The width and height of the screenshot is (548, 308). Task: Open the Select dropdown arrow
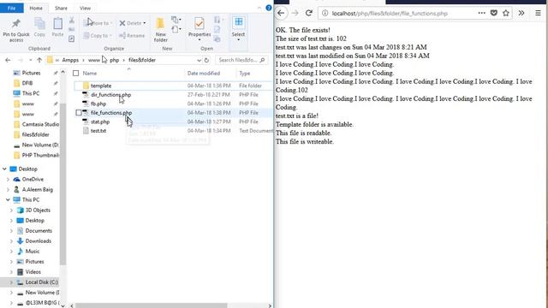click(x=238, y=40)
